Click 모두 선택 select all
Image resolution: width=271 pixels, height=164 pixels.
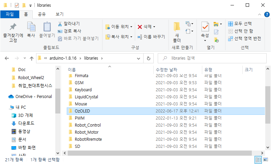(240, 24)
